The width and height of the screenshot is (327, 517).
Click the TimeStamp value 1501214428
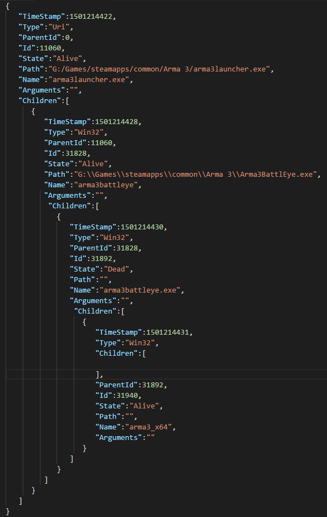(x=116, y=122)
